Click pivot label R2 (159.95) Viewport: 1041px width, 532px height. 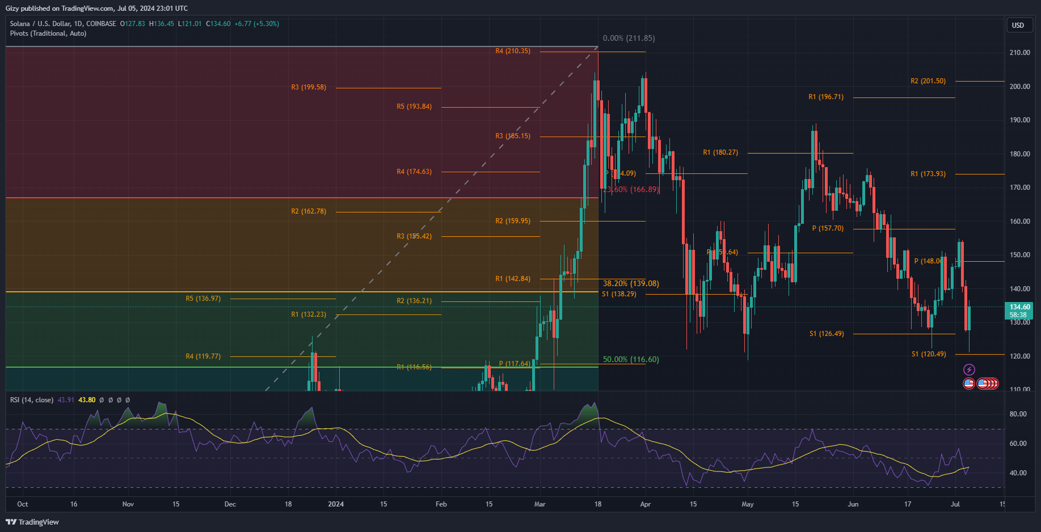pos(513,221)
